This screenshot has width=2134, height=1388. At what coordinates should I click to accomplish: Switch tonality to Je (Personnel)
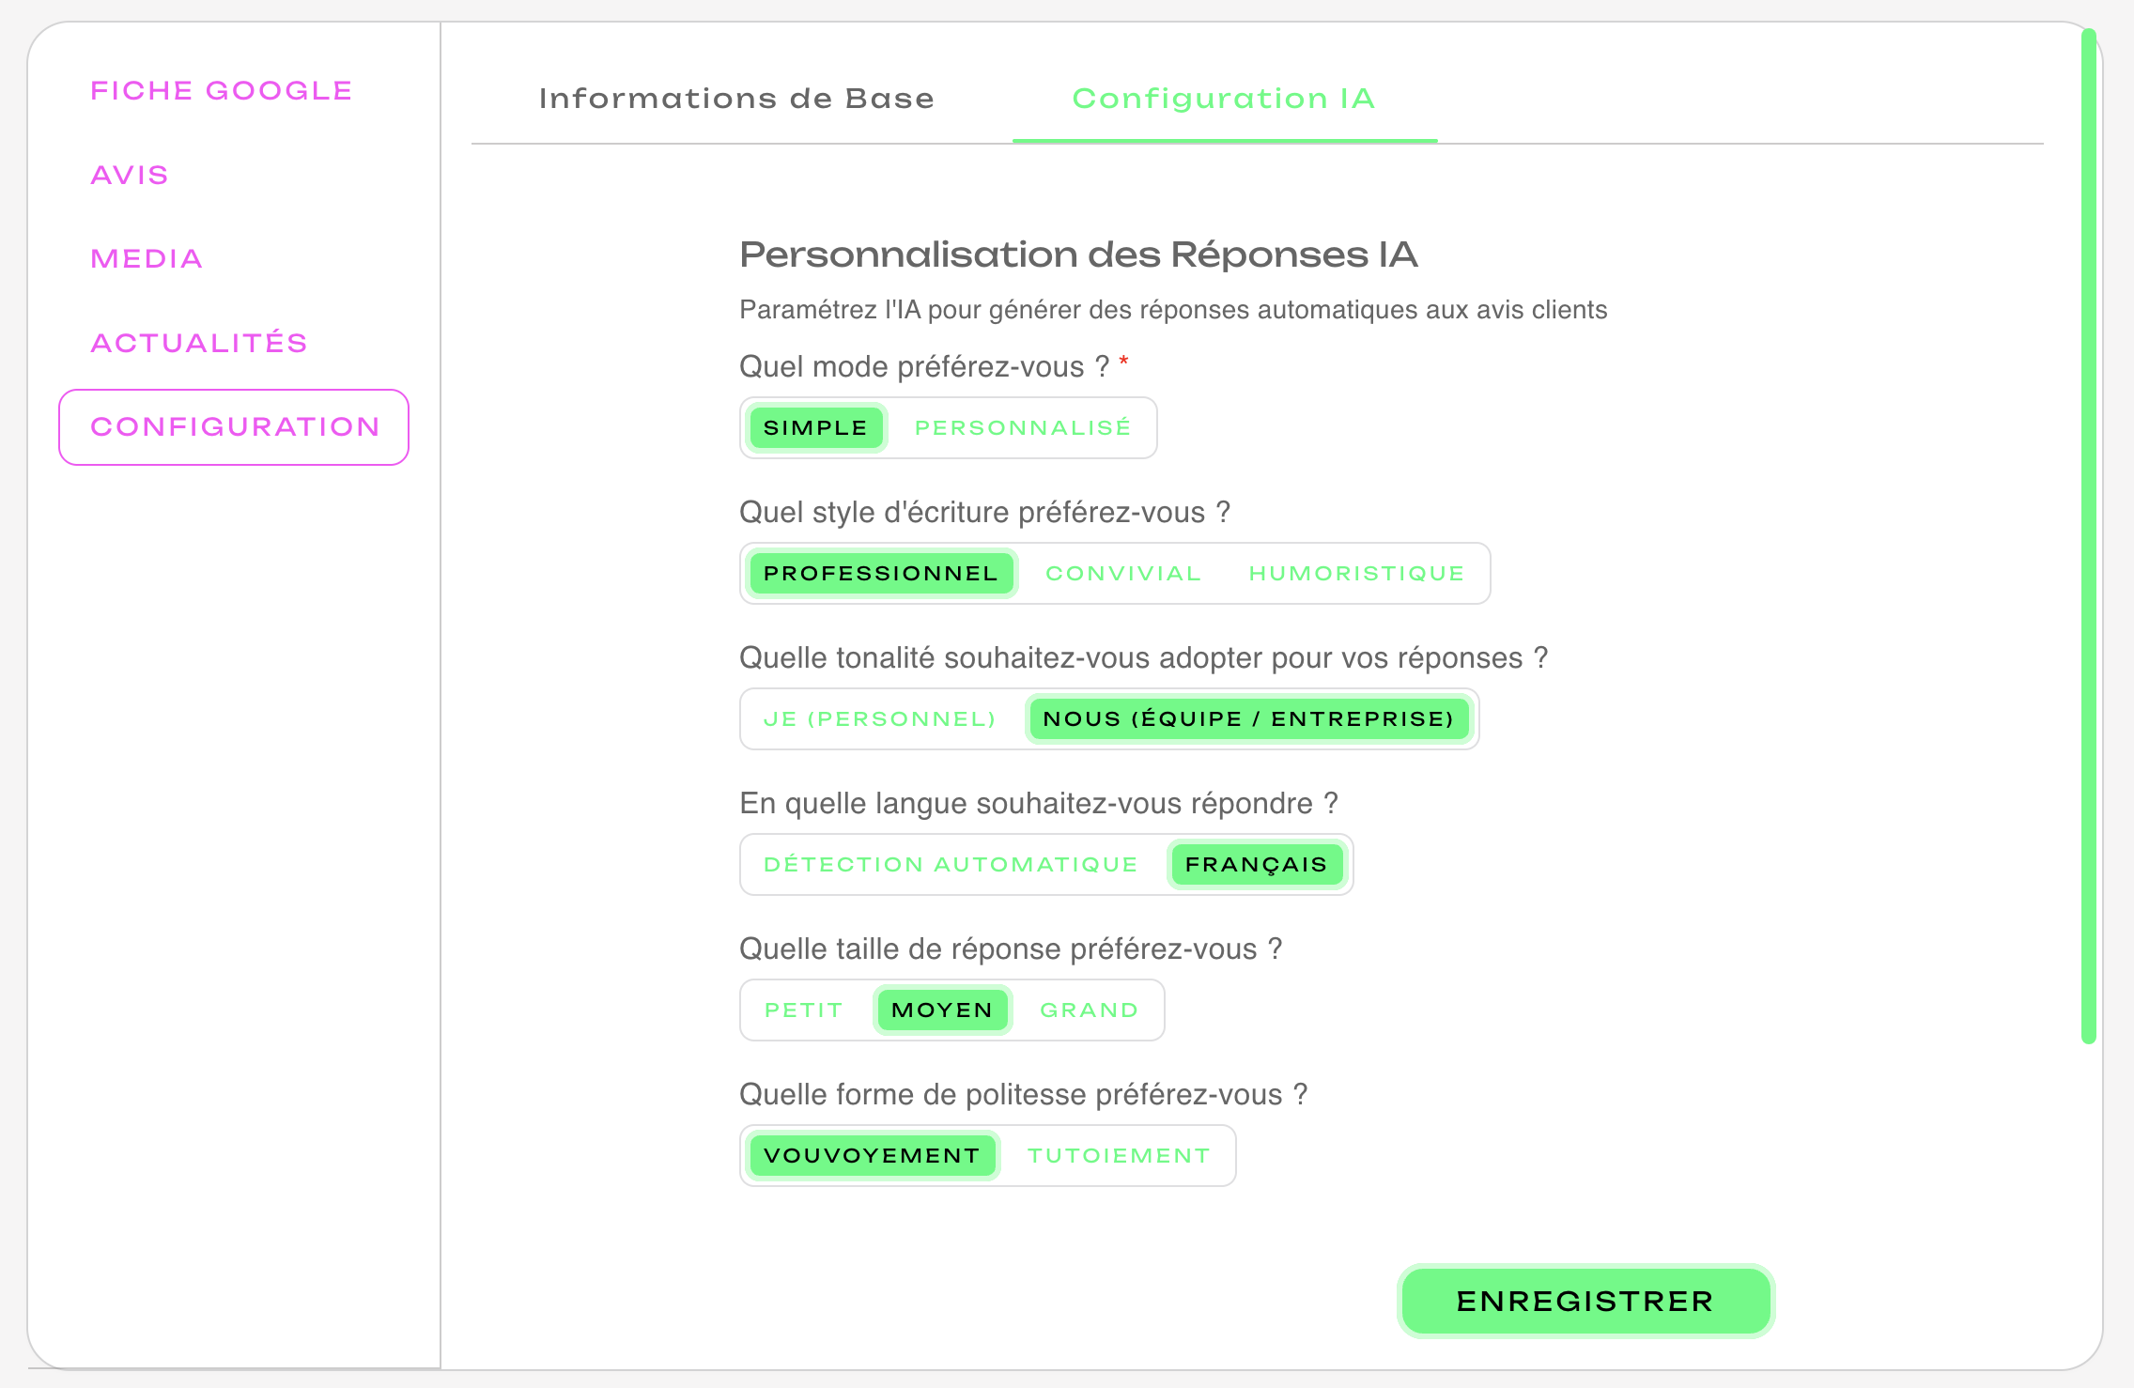(879, 718)
